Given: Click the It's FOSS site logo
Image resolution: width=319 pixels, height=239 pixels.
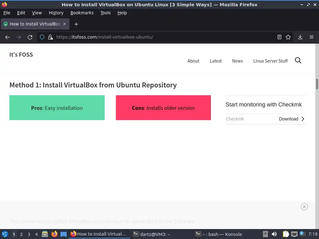Looking at the screenshot, I should pos(21,55).
